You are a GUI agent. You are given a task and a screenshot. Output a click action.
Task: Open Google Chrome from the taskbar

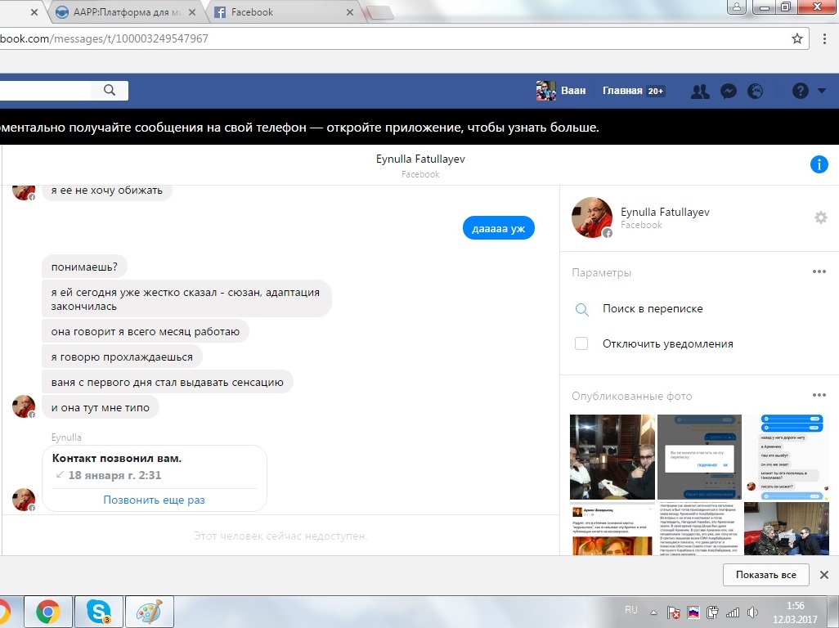[47, 612]
